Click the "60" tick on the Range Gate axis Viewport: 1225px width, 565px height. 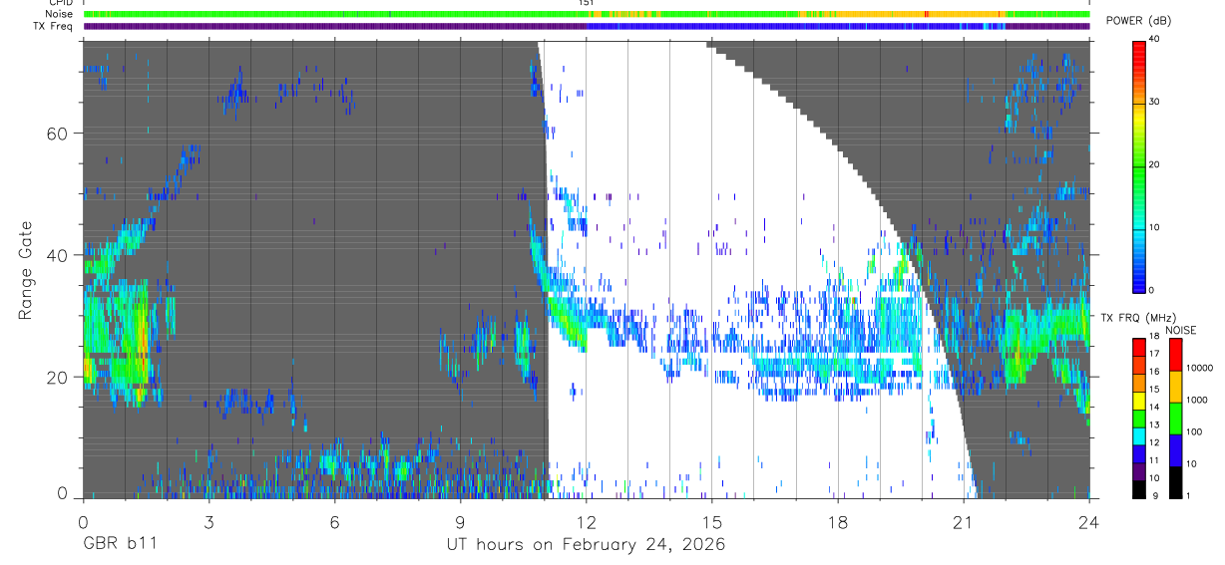(60, 133)
